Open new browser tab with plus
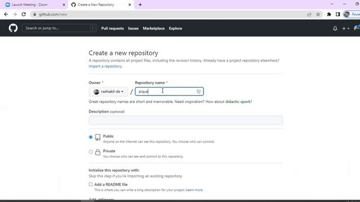The height and width of the screenshot is (202, 360). 140,4
